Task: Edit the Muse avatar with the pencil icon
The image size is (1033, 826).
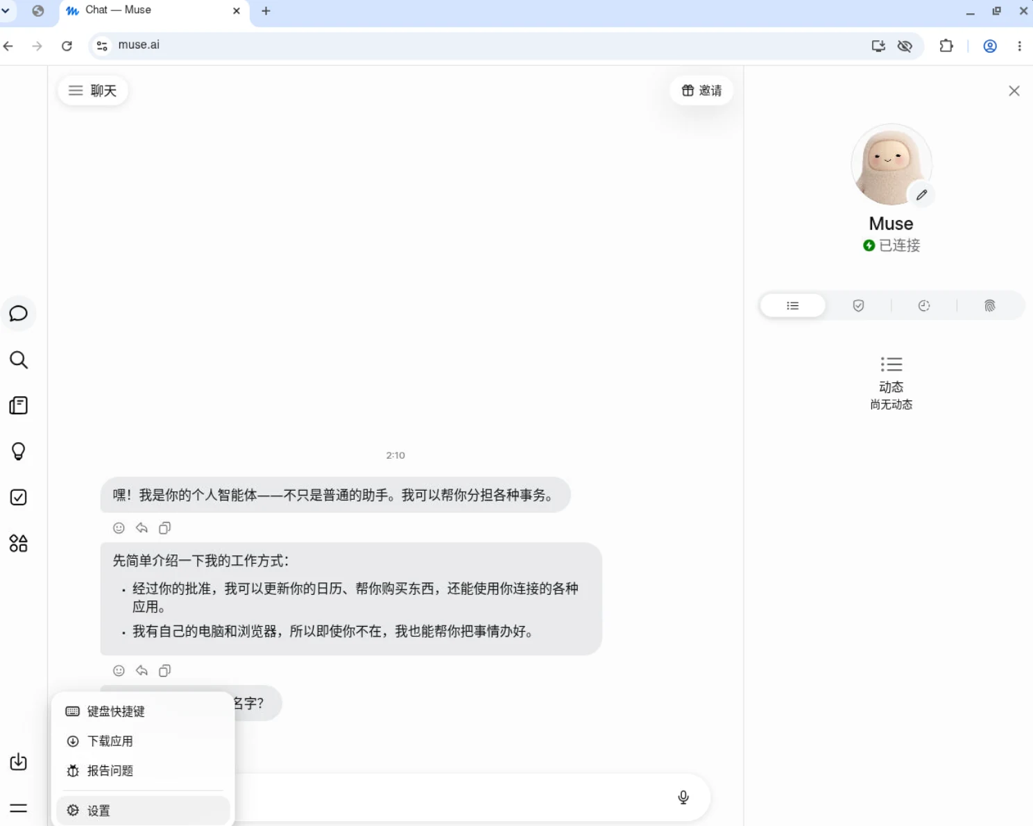Action: [921, 195]
